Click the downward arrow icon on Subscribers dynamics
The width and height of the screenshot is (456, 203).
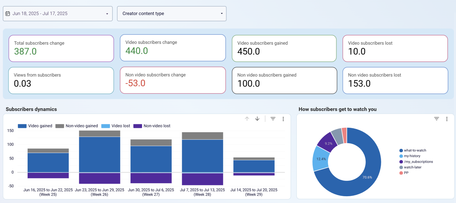[257, 118]
